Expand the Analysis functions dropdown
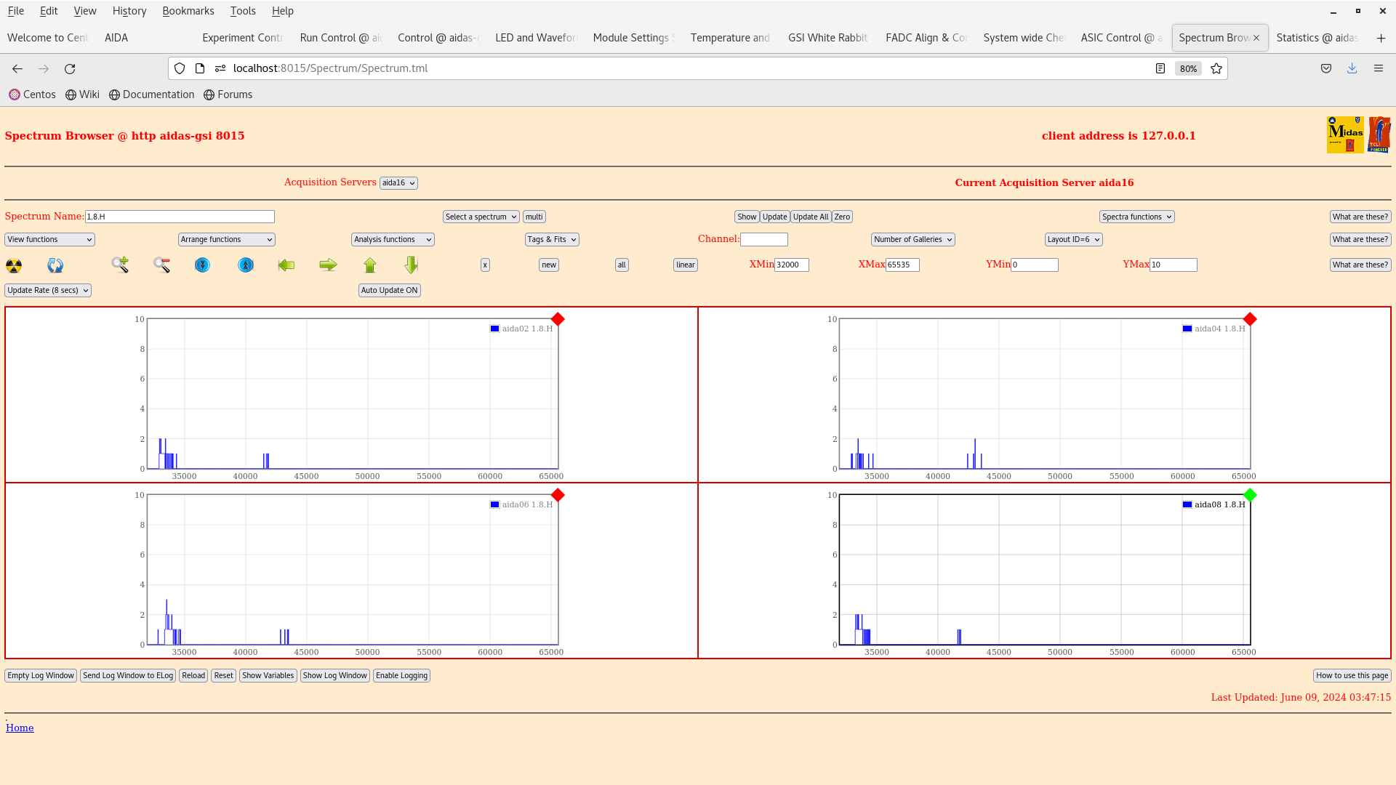 pyautogui.click(x=393, y=239)
